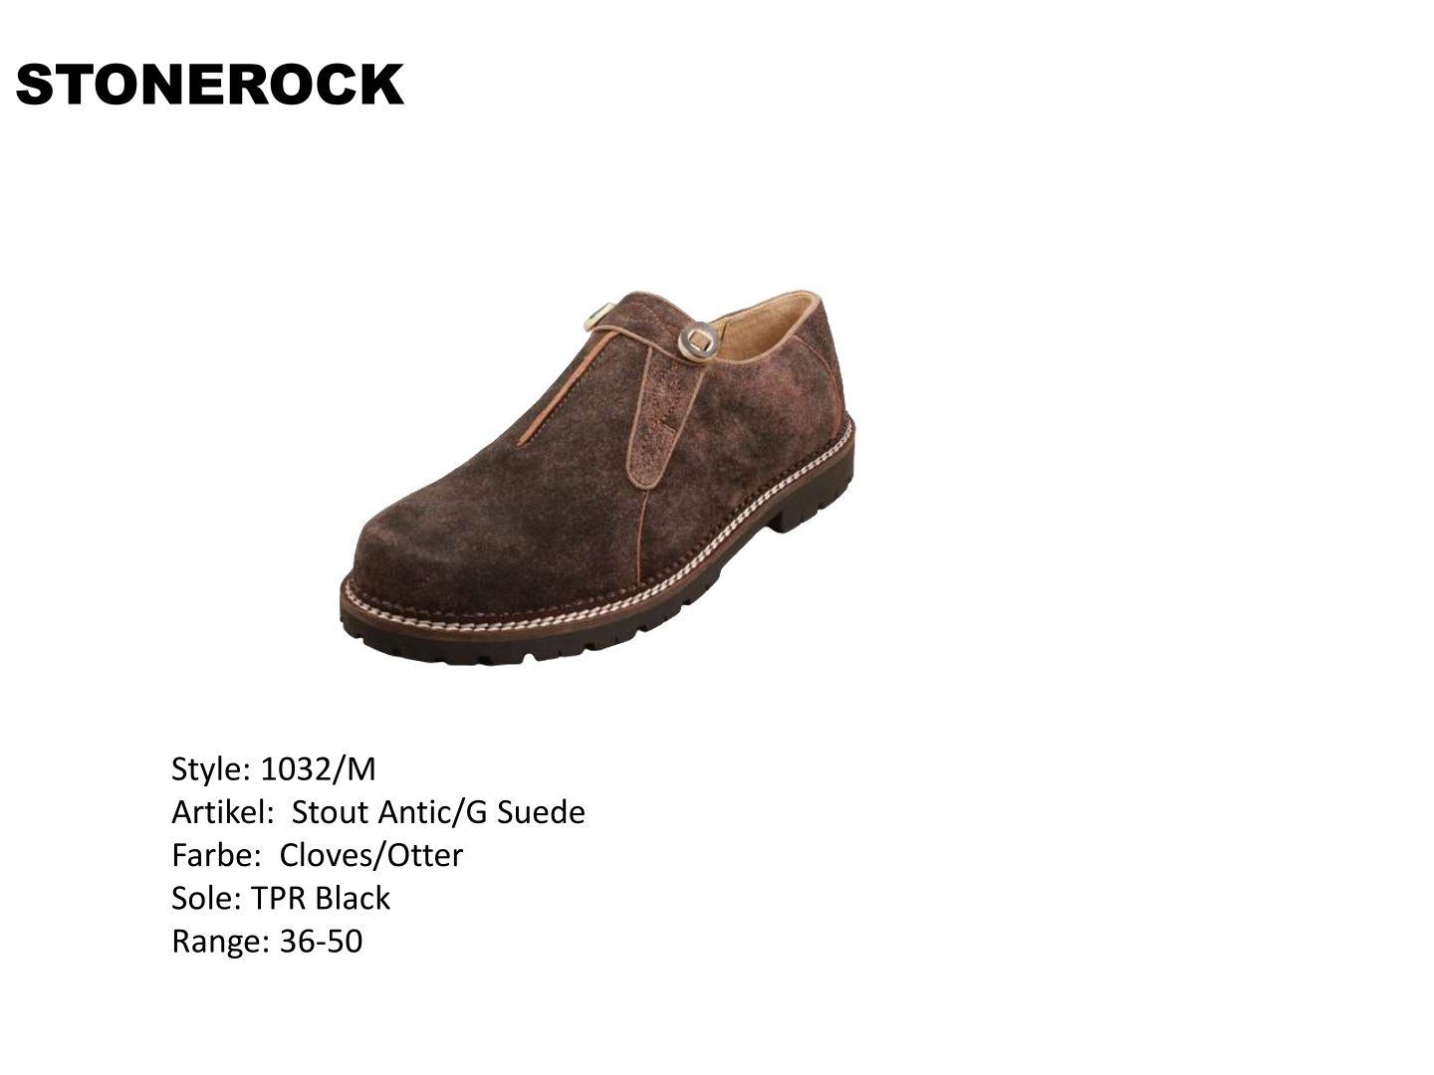
Task: Click the 'TPR Black' sole value
Action: (x=322, y=898)
